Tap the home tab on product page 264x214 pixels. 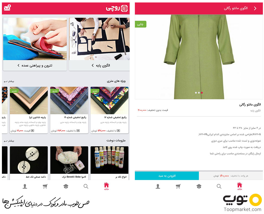click(x=239, y=186)
